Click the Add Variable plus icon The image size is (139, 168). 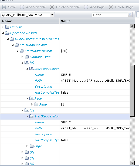(22, 7)
